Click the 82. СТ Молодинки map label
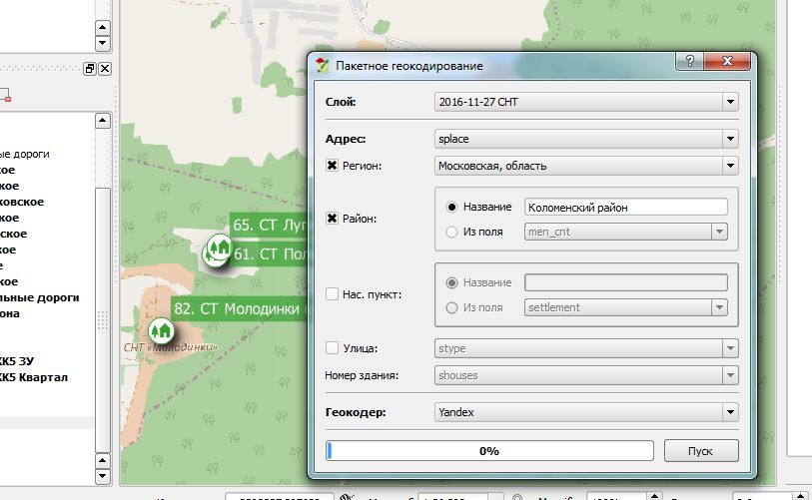Image resolution: width=812 pixels, height=500 pixels. point(240,309)
